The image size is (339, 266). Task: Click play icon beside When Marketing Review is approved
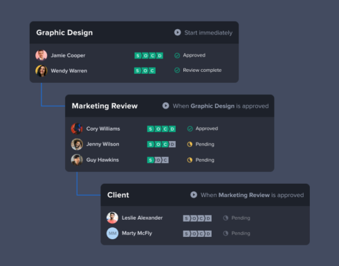pos(194,195)
